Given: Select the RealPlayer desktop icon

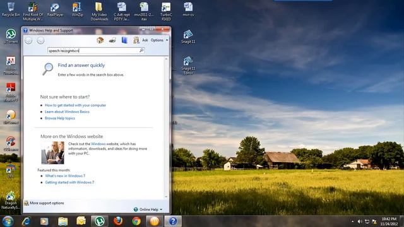Looking at the screenshot, I should (55, 9).
